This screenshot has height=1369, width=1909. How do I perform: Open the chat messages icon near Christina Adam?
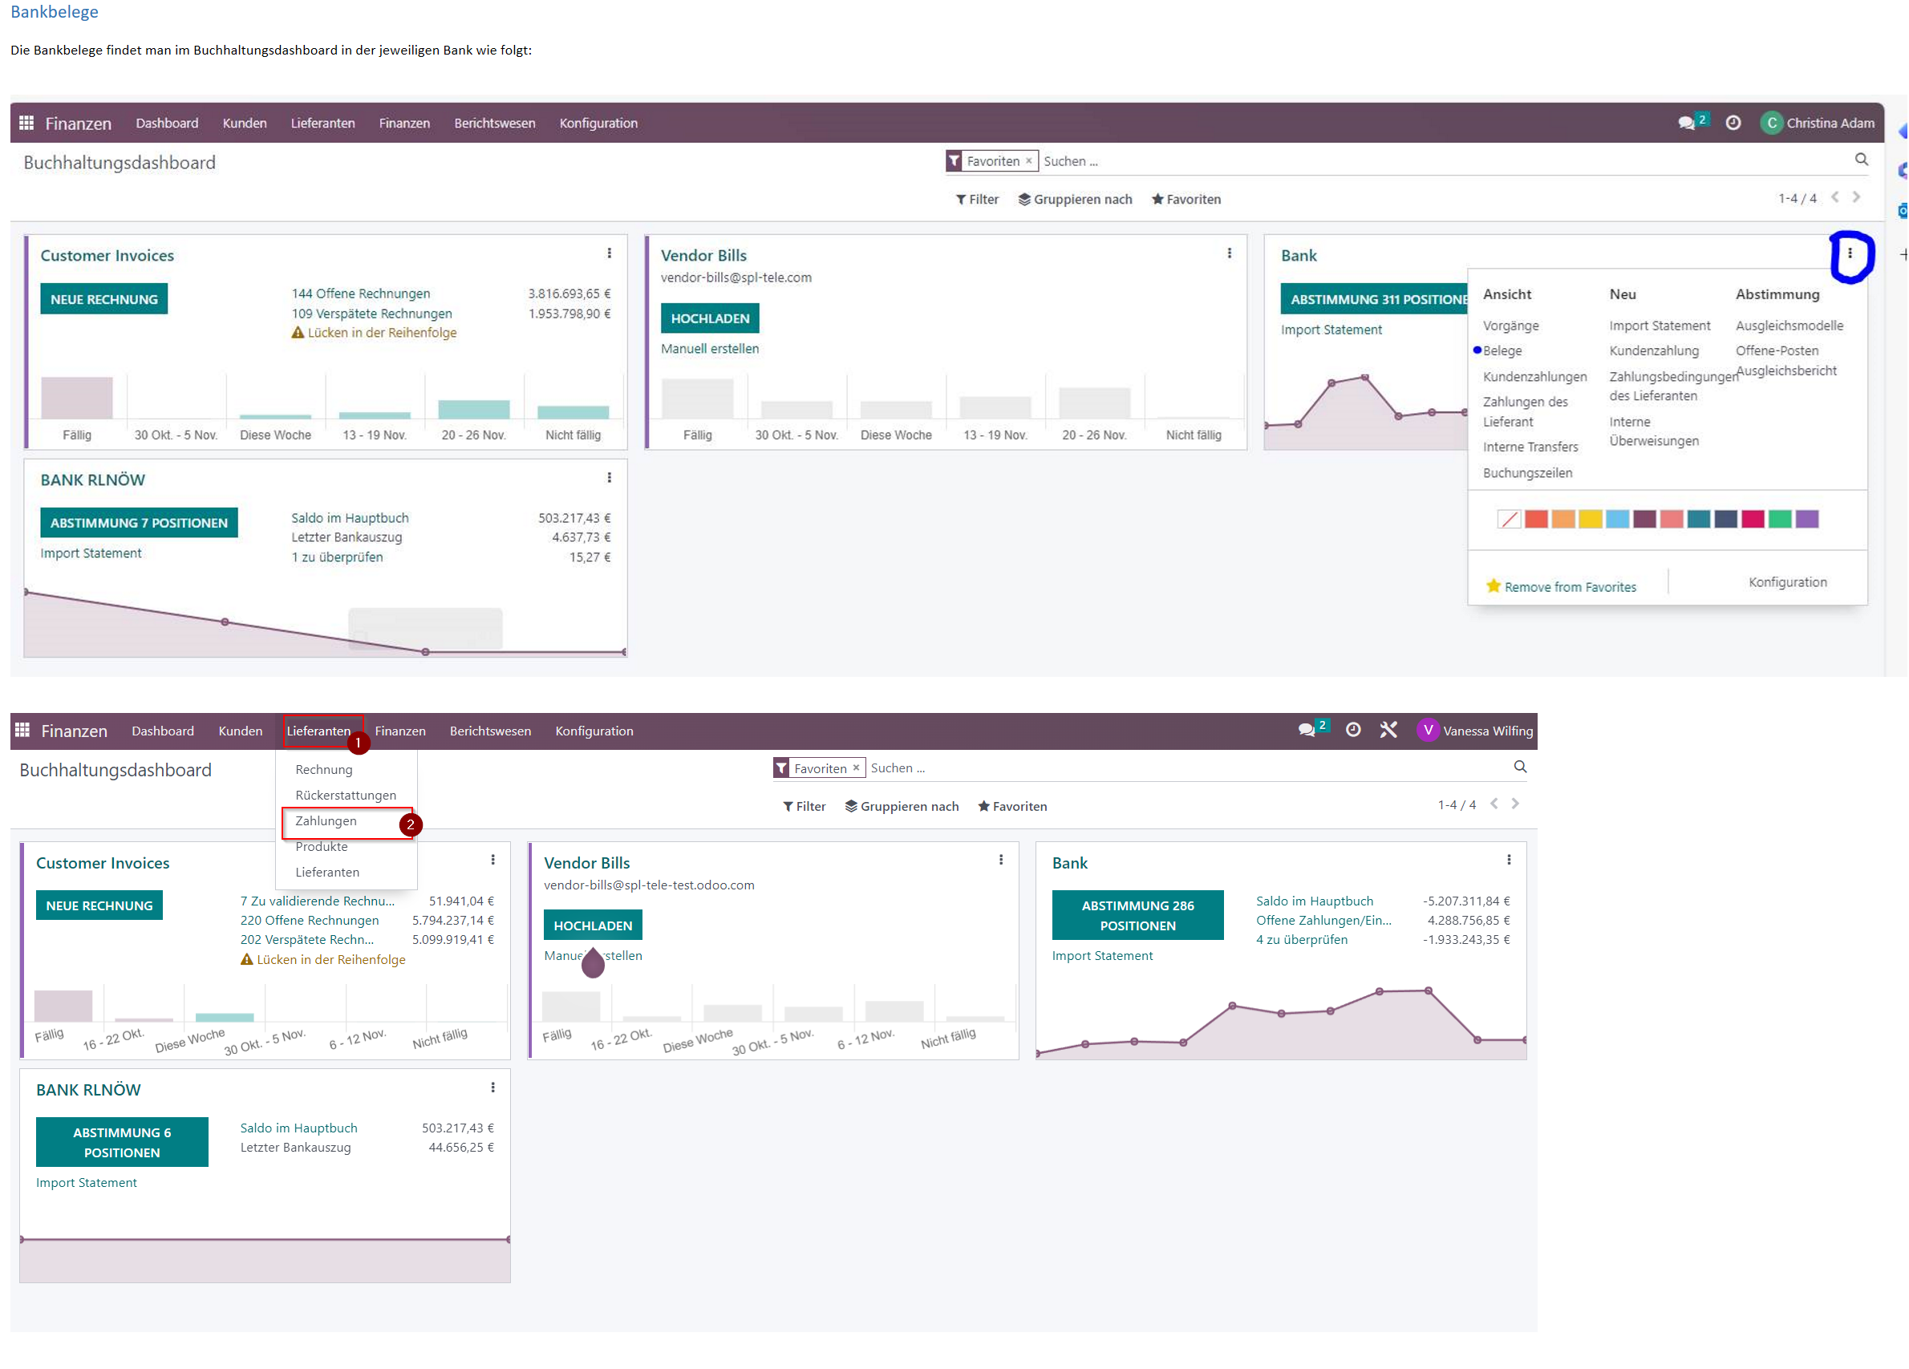pyautogui.click(x=1686, y=123)
